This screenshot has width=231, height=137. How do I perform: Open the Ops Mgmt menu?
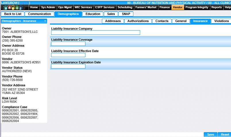[65, 7]
